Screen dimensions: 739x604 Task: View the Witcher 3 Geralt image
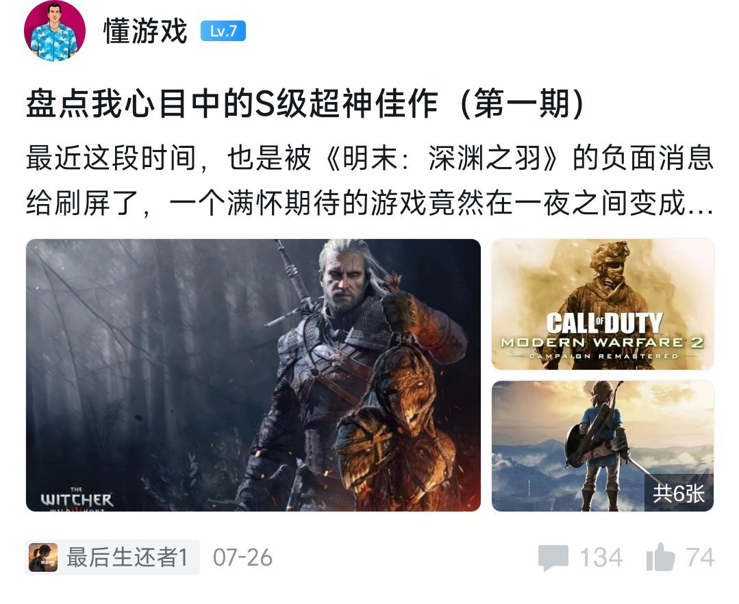(x=253, y=375)
